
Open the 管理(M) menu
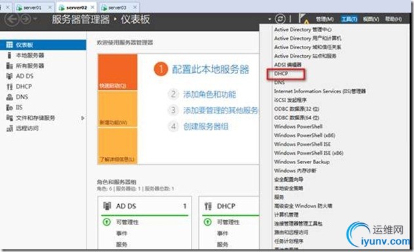click(x=325, y=19)
